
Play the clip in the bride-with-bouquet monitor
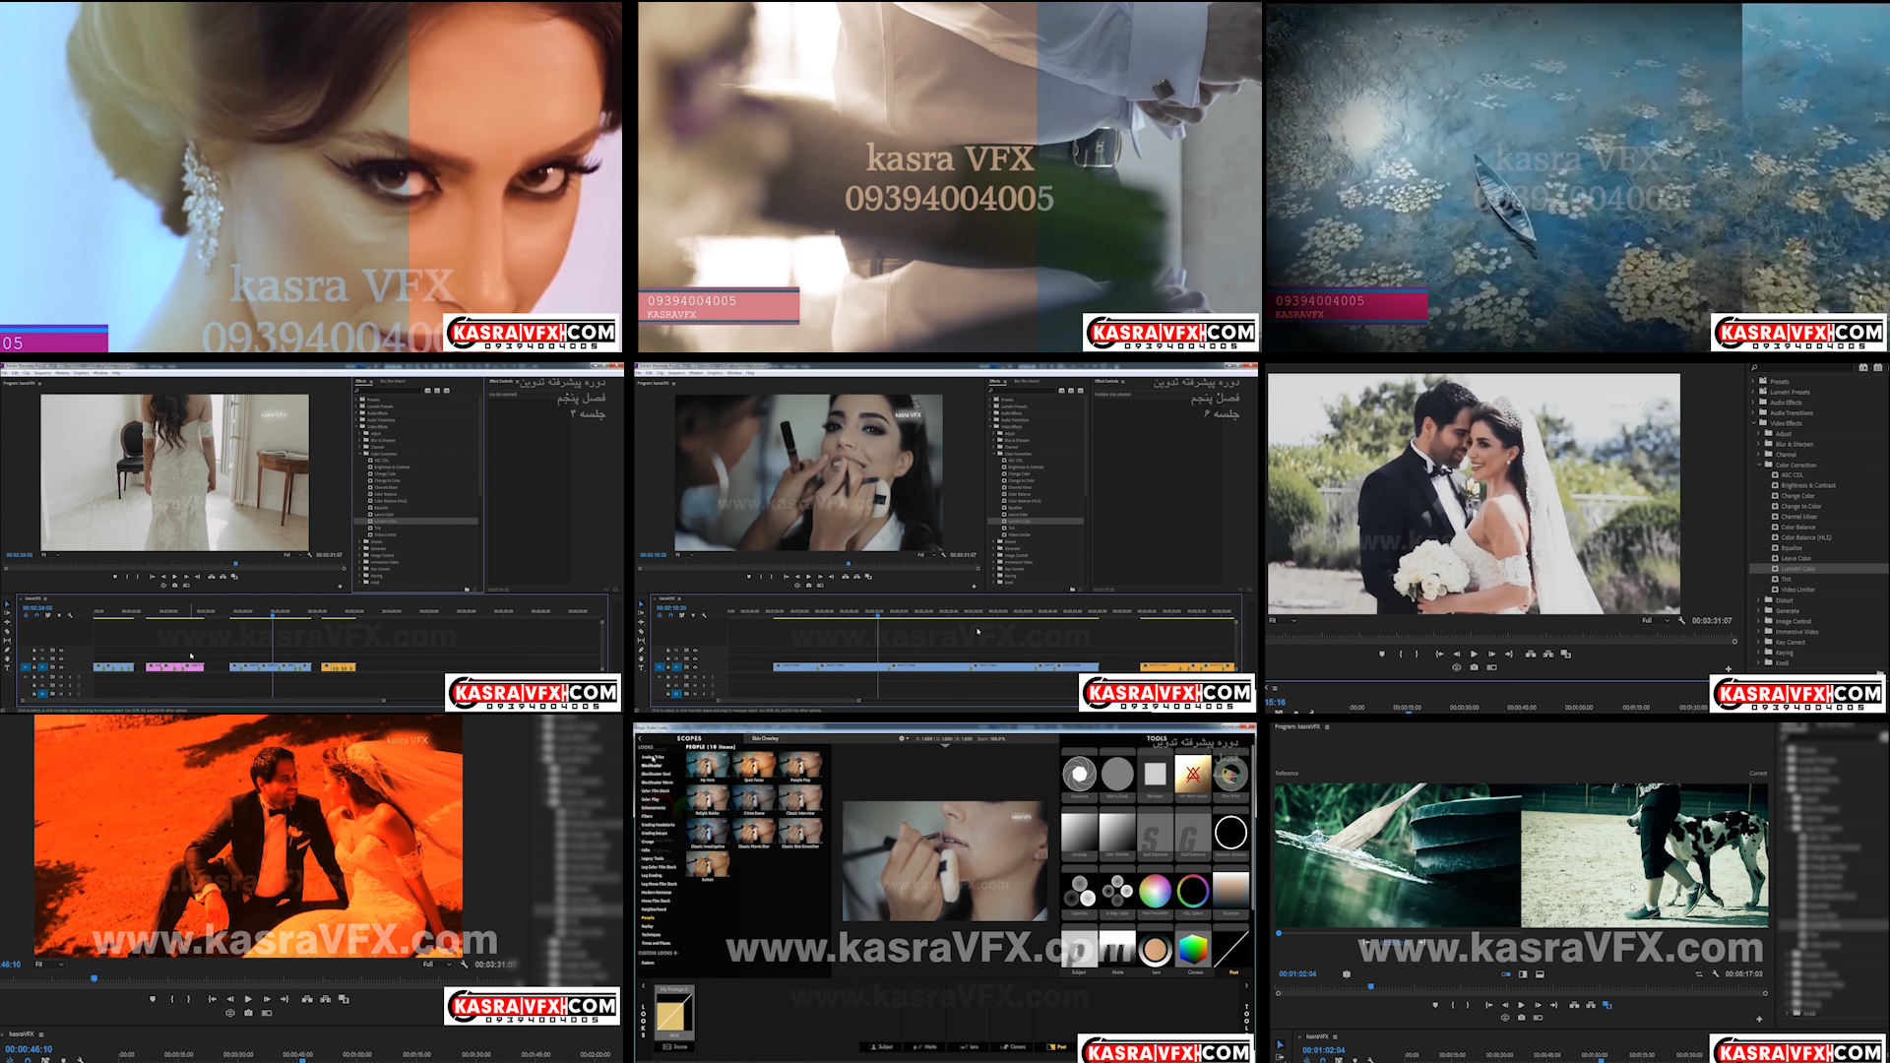click(x=1474, y=654)
